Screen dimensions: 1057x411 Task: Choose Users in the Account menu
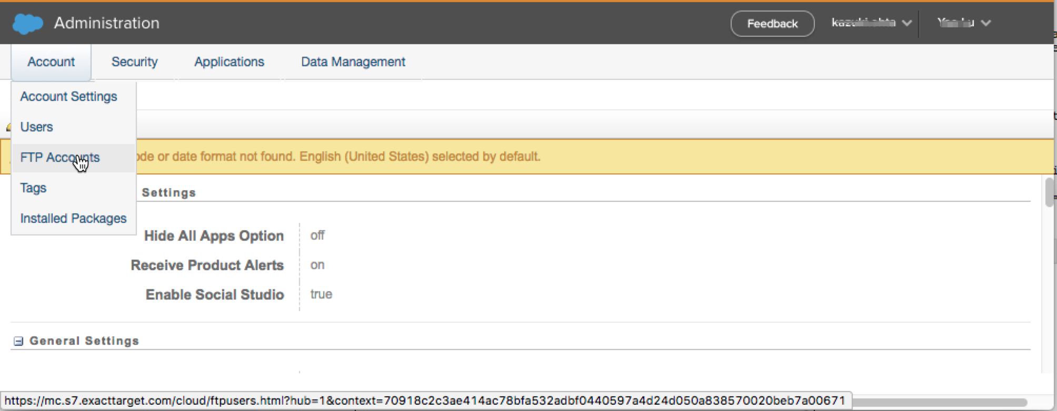(36, 127)
